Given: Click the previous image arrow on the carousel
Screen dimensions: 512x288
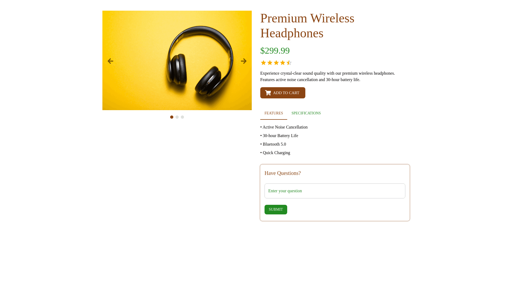Looking at the screenshot, I should tap(110, 61).
